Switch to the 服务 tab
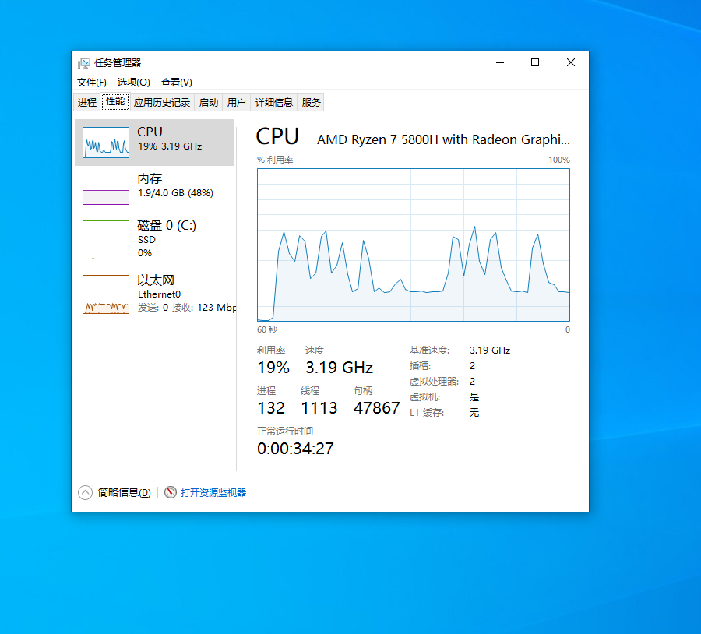Image resolution: width=701 pixels, height=634 pixels. [311, 102]
